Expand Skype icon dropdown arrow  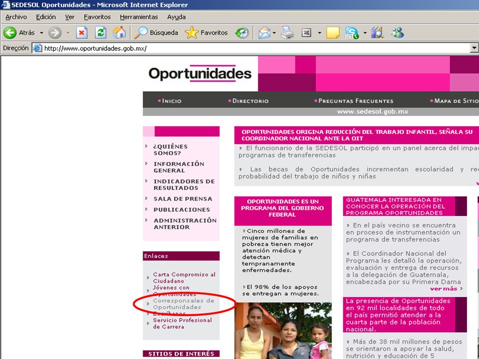[365, 33]
